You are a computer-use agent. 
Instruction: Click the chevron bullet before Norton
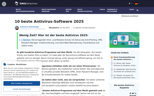point(20,40)
